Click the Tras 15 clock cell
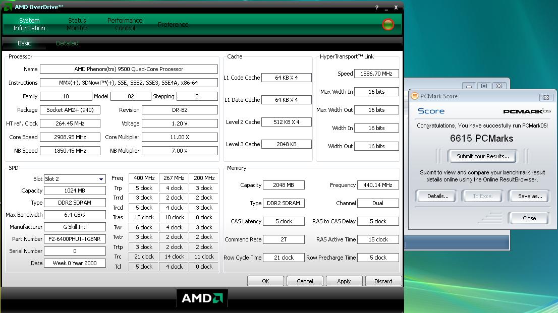558x313 pixels. (144, 217)
